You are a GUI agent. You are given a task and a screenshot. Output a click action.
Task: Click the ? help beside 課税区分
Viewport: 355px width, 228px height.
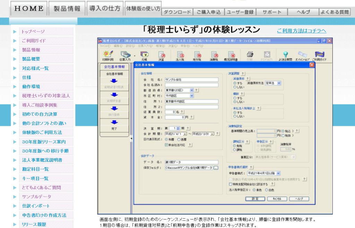click(247, 141)
